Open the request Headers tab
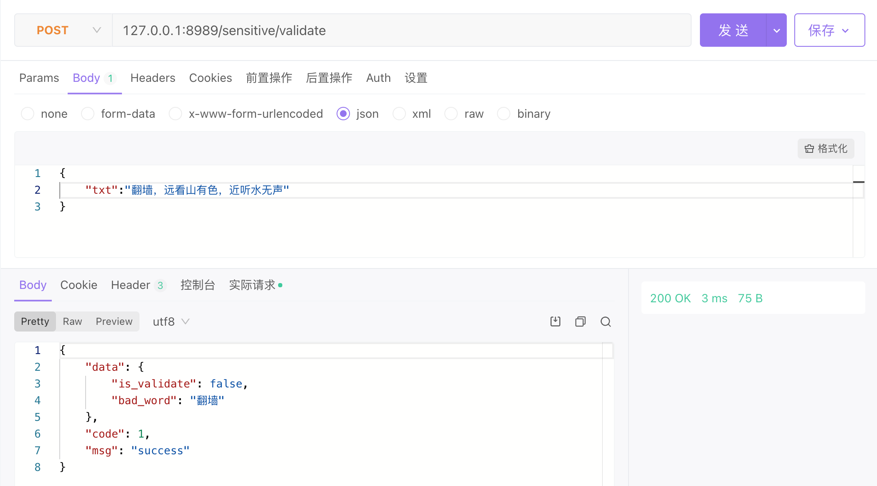This screenshot has width=877, height=486. pos(153,78)
